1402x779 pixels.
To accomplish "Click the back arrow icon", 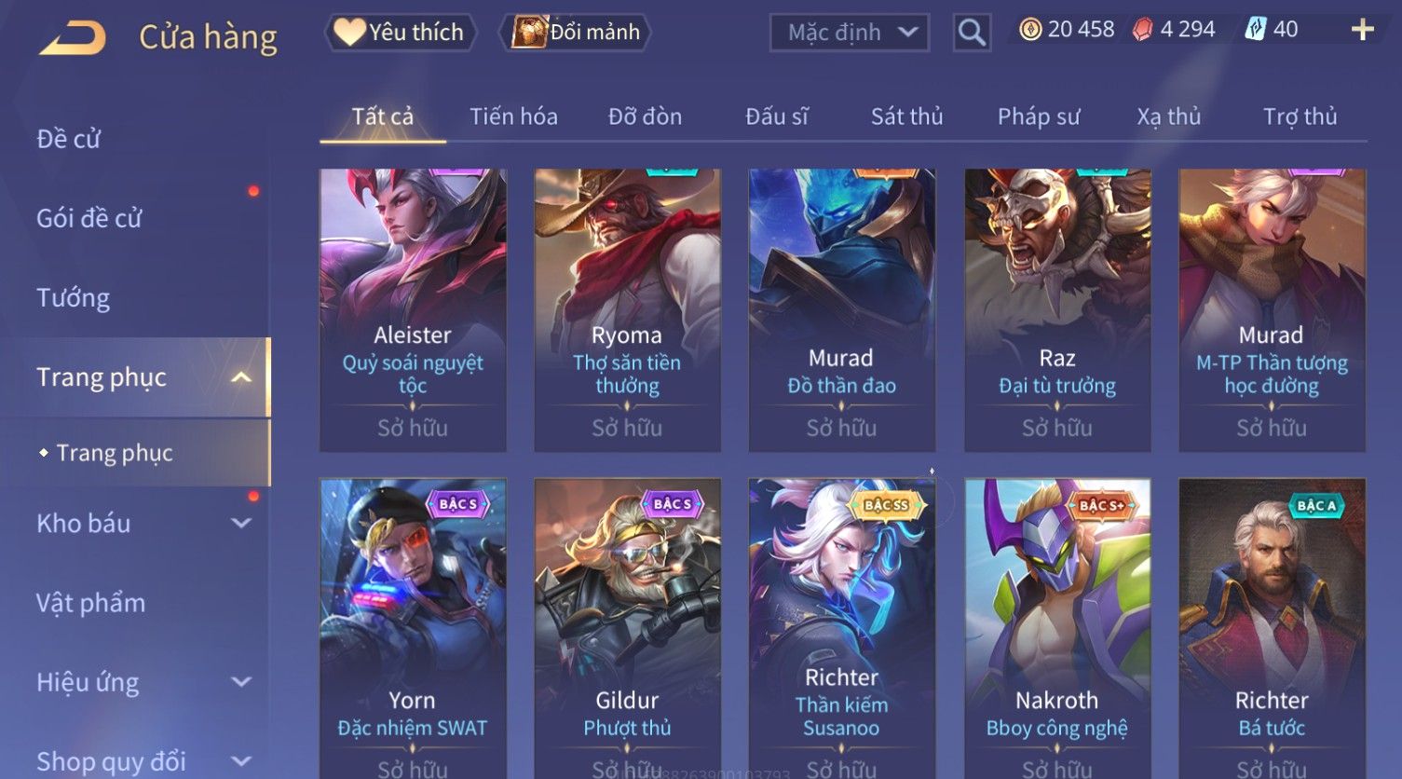I will pos(72,38).
